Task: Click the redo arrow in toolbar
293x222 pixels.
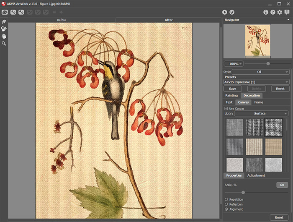Action: [x=61, y=12]
